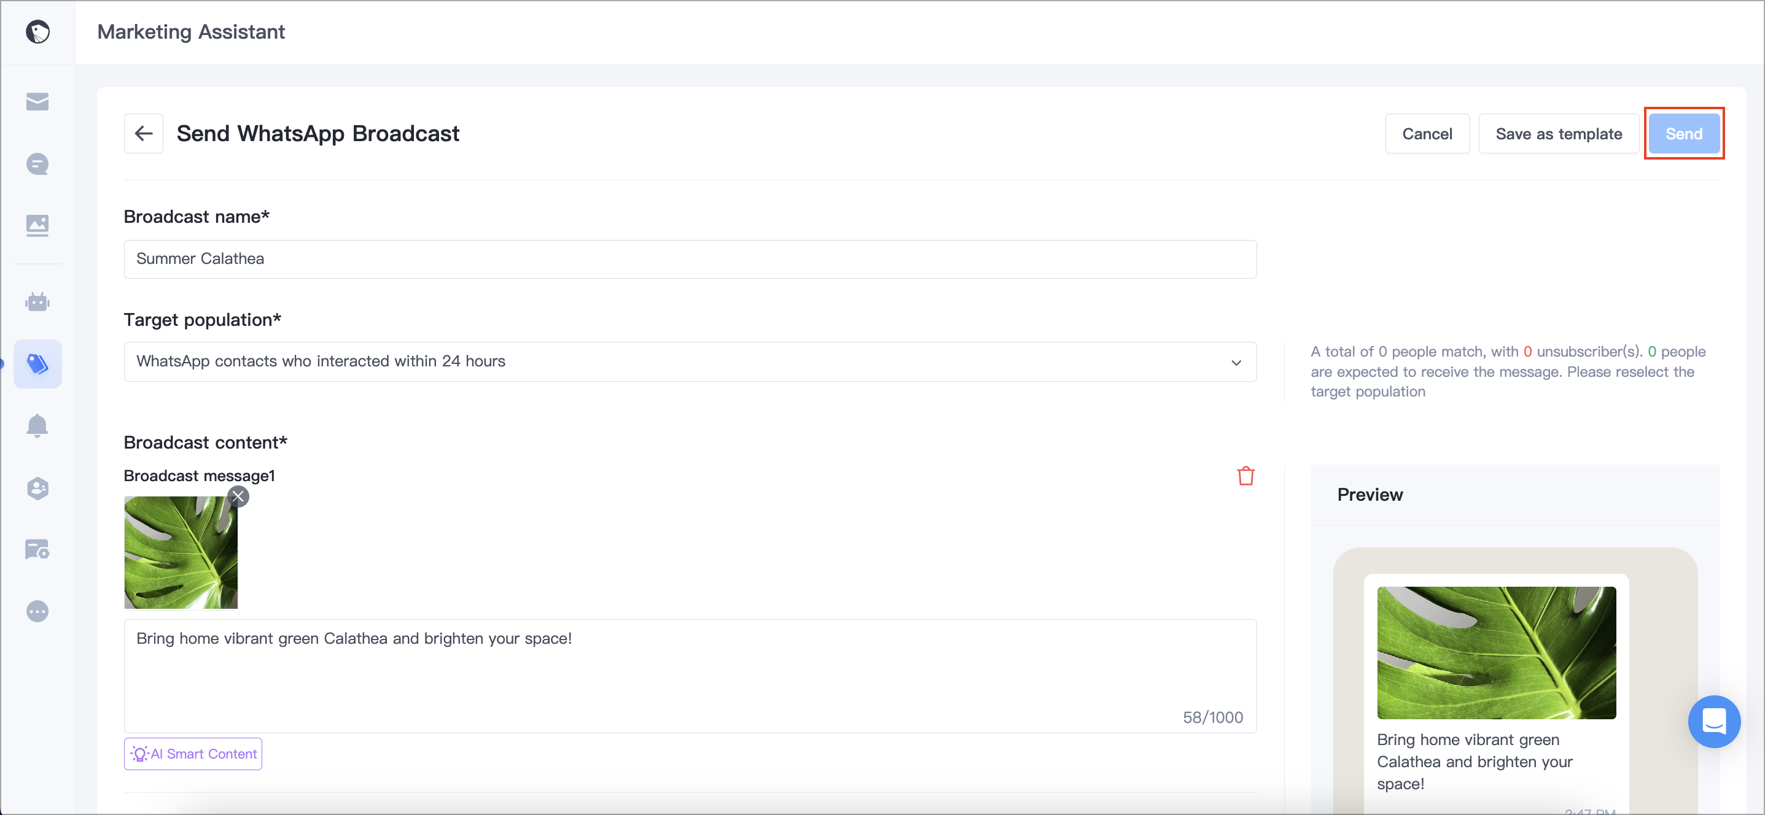Viewport: 1765px width, 815px height.
Task: Open the Target population dropdown
Action: pos(690,361)
